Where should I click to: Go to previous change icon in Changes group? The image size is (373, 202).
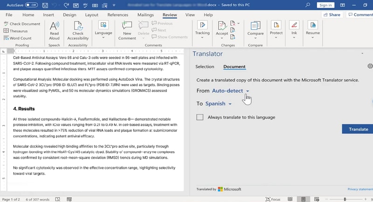tap(233, 30)
